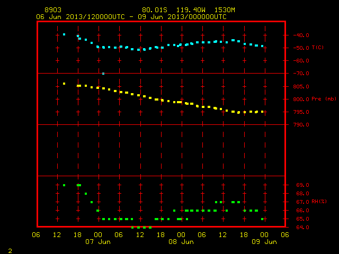Click the 805.0 pressure tick label
This screenshot has height=254, width=339.
301,87
